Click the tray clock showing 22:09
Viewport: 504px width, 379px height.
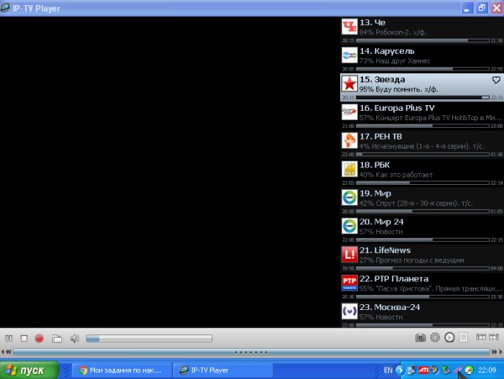tap(487, 371)
